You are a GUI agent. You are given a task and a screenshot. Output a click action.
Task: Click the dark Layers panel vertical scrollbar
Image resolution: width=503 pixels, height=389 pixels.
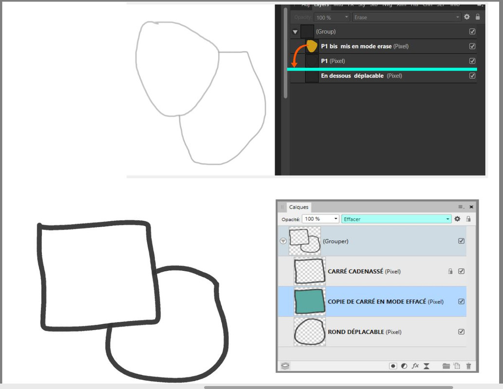pyautogui.click(x=285, y=53)
